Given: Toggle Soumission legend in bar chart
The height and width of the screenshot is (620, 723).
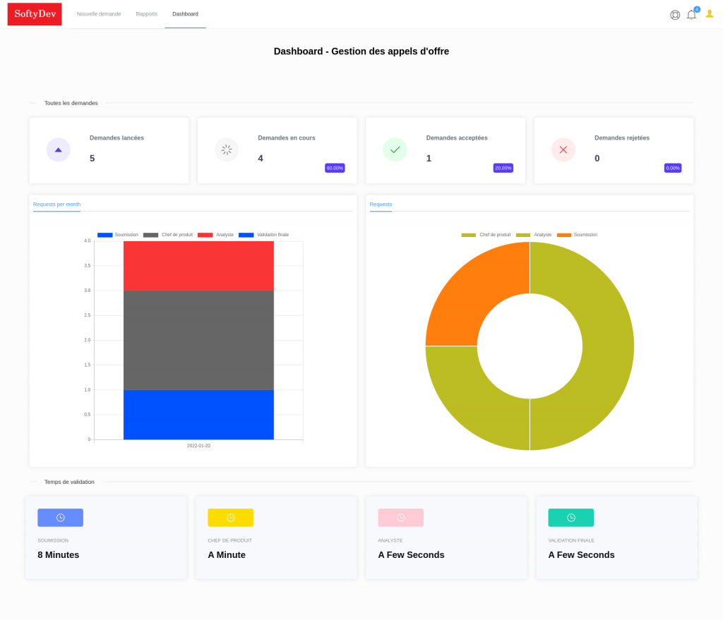Looking at the screenshot, I should (118, 235).
